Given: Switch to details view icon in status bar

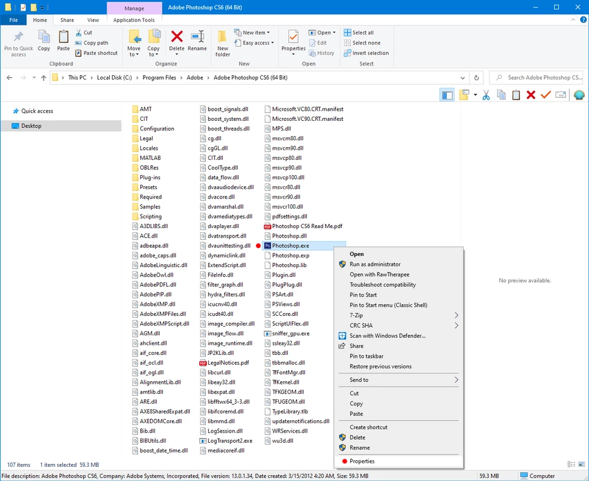Looking at the screenshot, I should click(x=571, y=464).
